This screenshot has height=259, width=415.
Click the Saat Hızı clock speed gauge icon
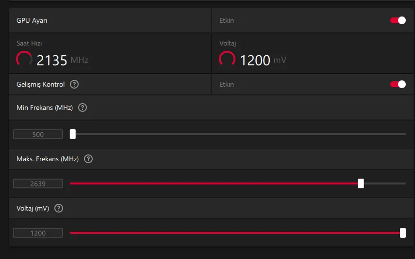pos(24,60)
